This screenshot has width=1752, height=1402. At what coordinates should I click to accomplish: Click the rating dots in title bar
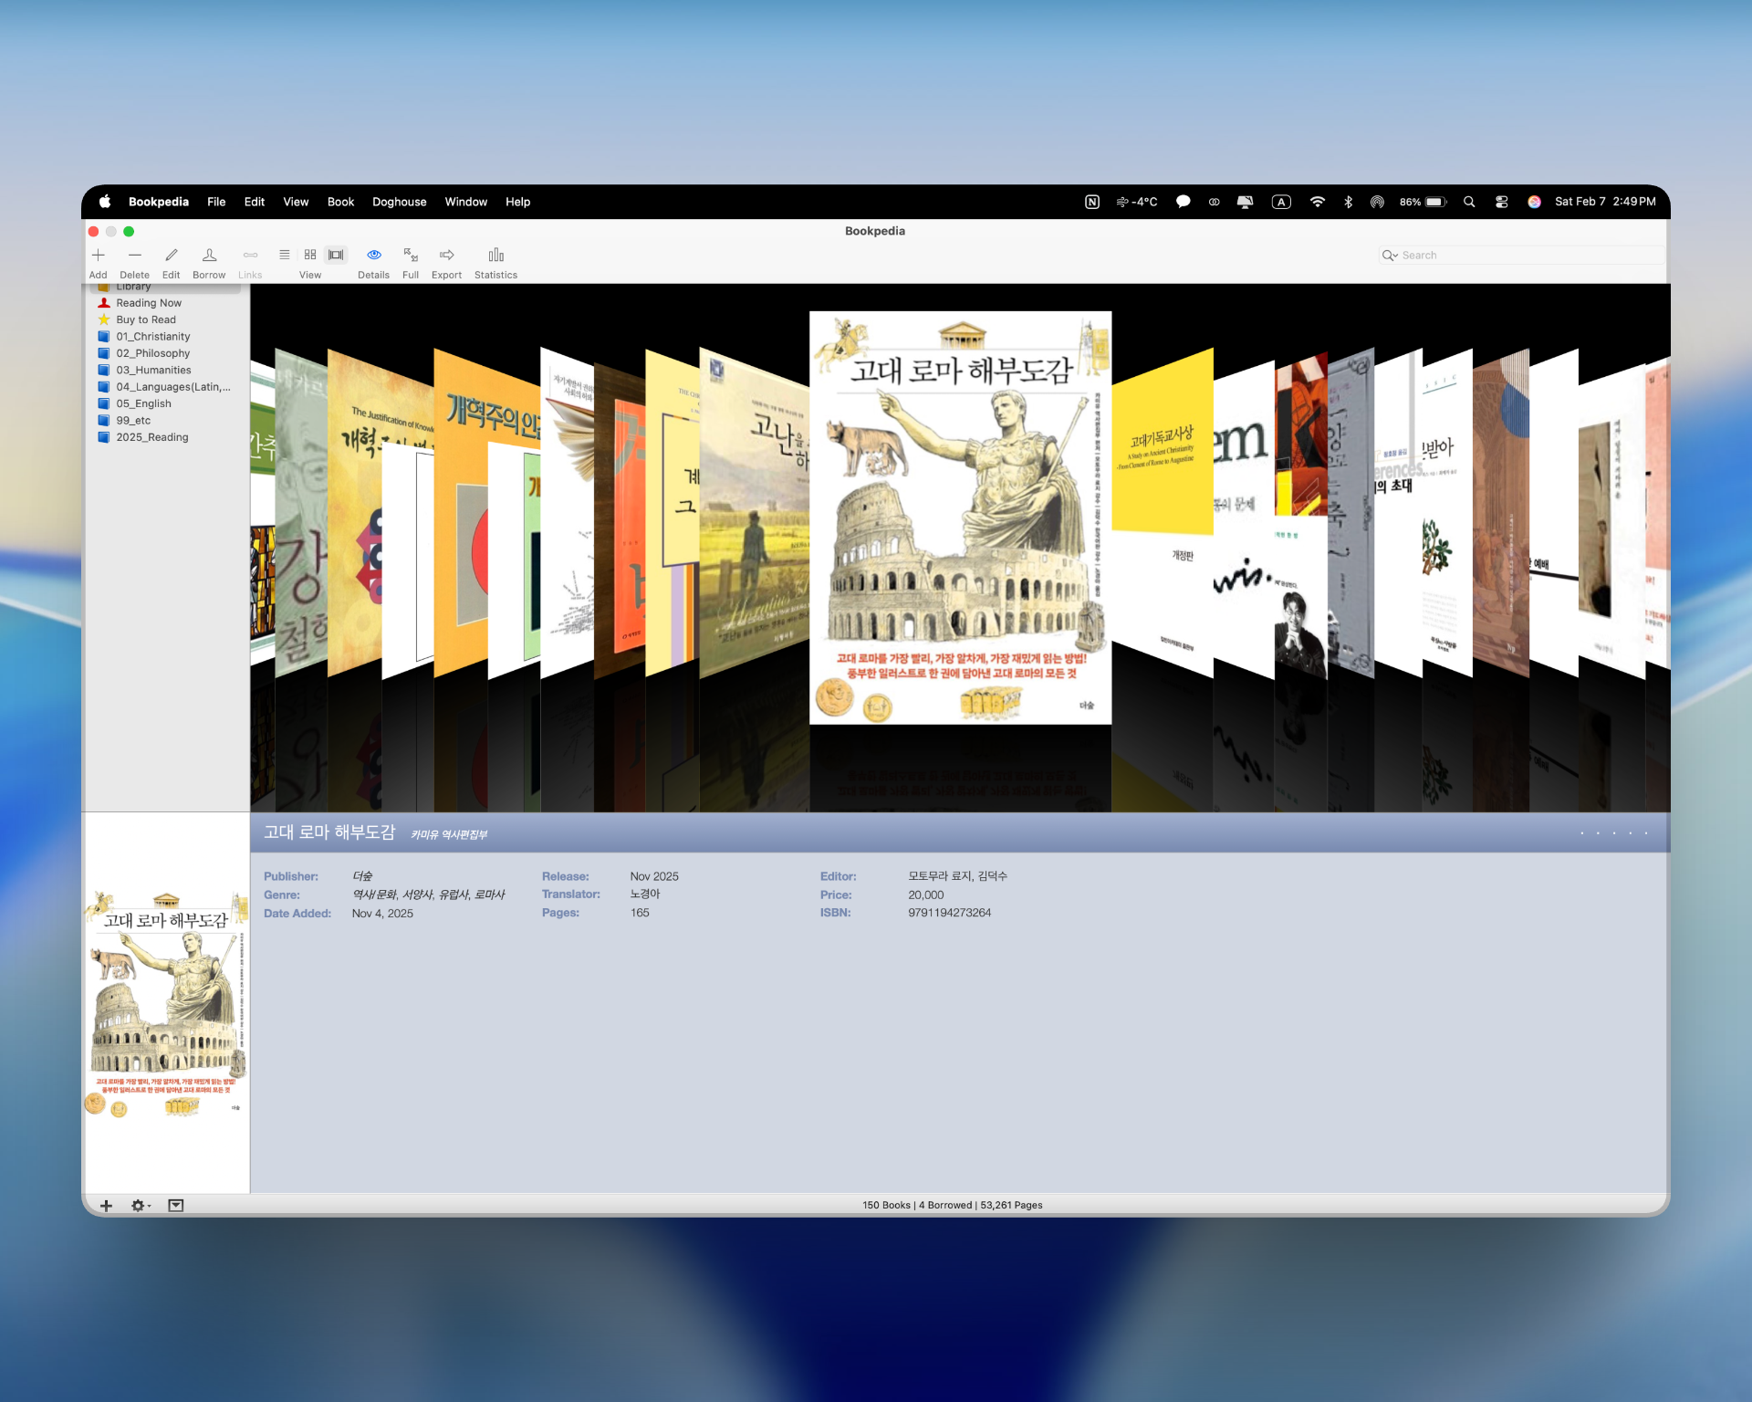click(x=1613, y=833)
